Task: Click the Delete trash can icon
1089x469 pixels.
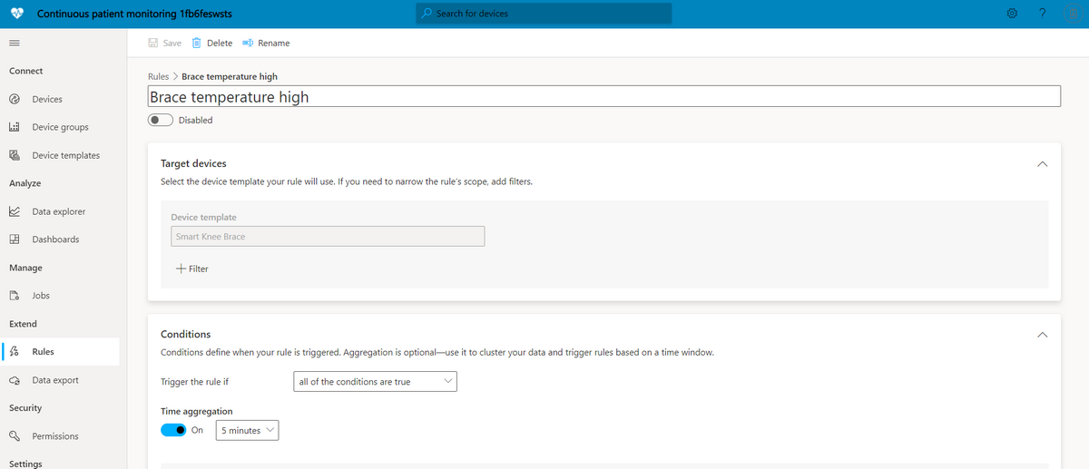Action: pyautogui.click(x=196, y=43)
